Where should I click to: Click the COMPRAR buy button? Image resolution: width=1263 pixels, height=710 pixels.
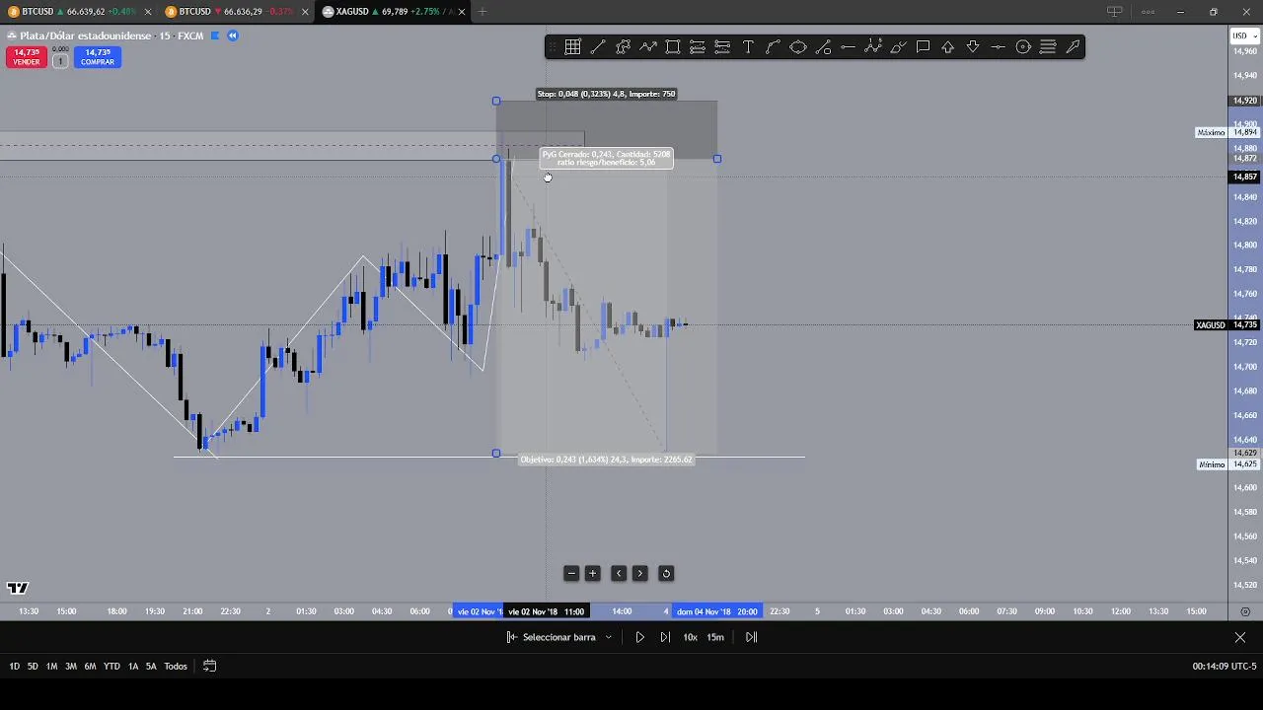(x=97, y=57)
